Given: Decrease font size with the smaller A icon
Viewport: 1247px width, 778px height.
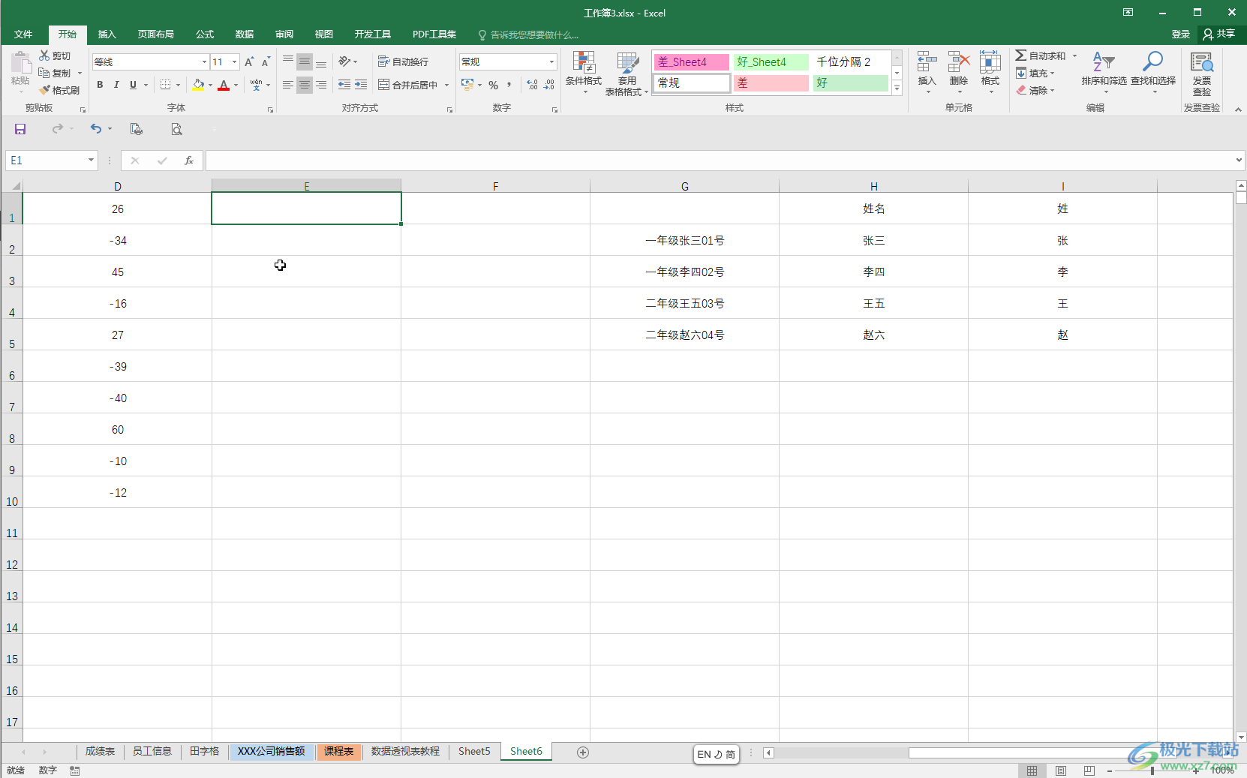Looking at the screenshot, I should [x=266, y=62].
